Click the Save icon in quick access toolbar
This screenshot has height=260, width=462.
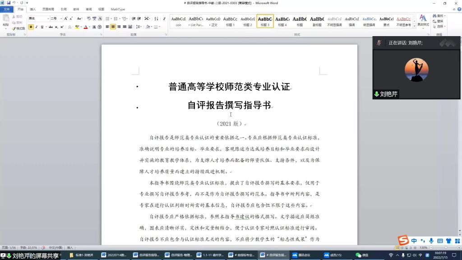tap(8, 3)
